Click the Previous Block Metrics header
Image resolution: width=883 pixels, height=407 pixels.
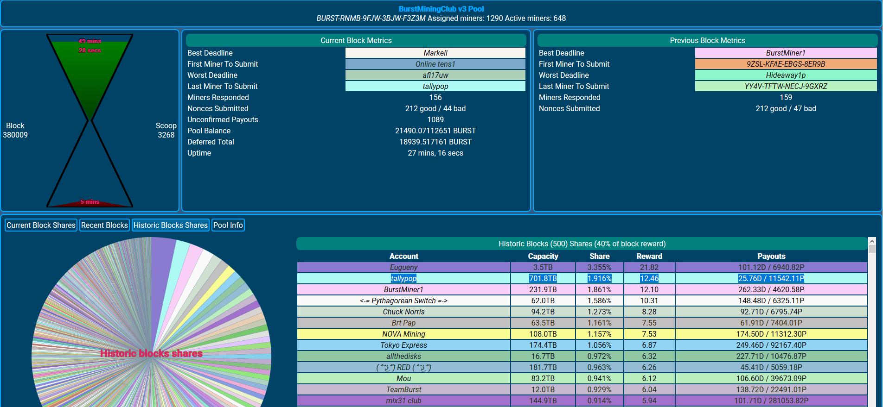click(707, 40)
